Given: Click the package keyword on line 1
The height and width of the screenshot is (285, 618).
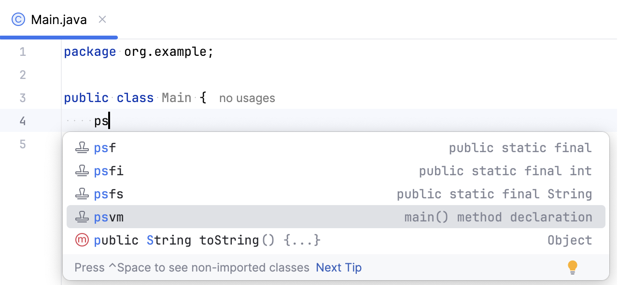Looking at the screenshot, I should 90,52.
